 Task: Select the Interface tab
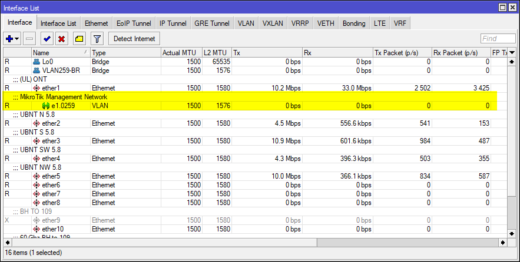pyautogui.click(x=20, y=22)
